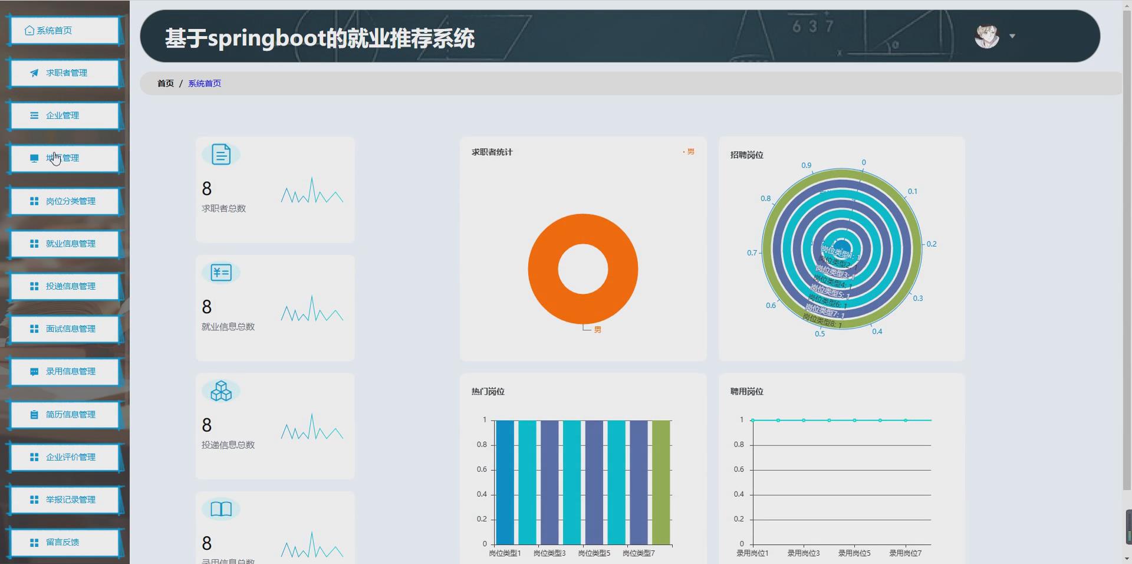
Task: Click the grid icon beside 投递信息管理
Action: [34, 286]
